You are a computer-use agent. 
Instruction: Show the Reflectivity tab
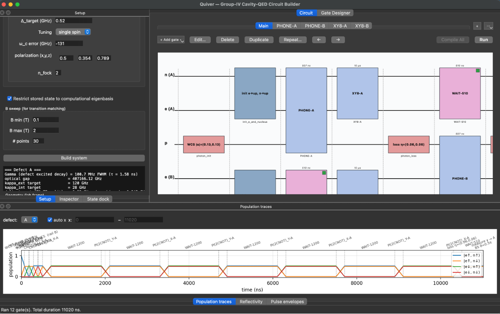tap(251, 302)
